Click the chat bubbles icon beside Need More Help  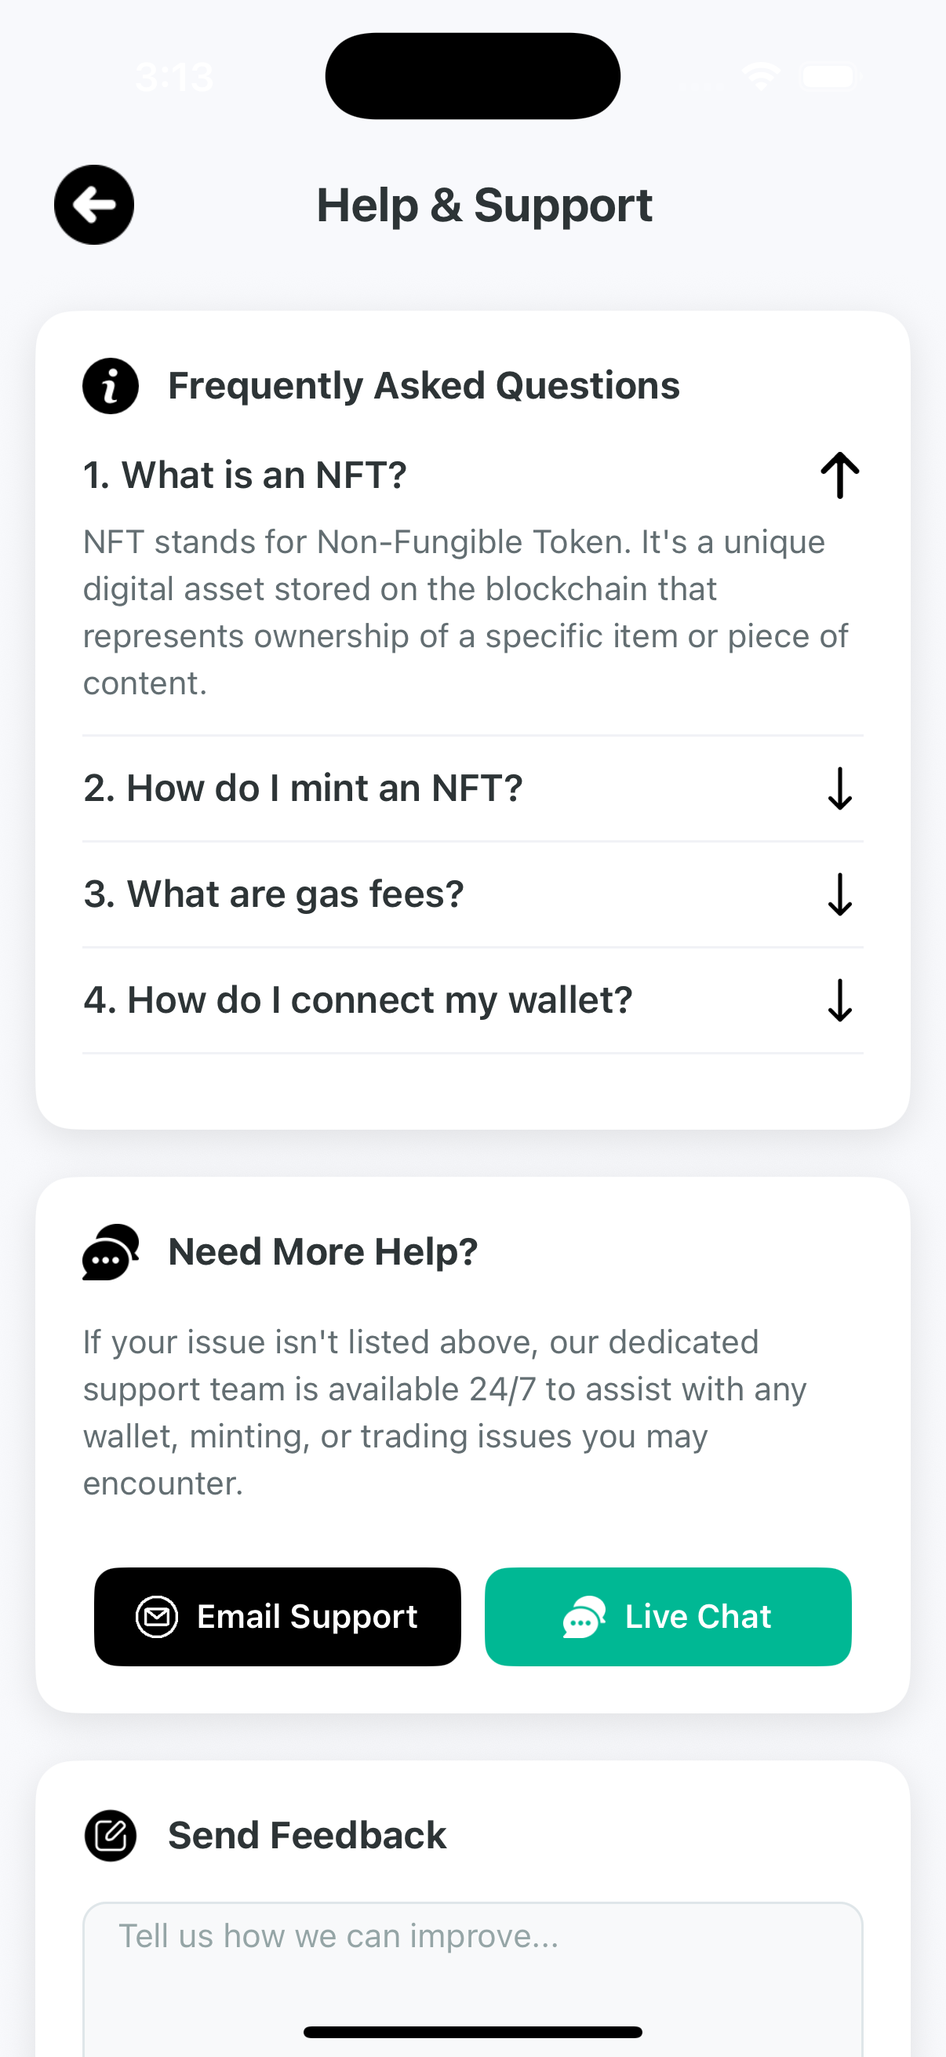(x=110, y=1251)
